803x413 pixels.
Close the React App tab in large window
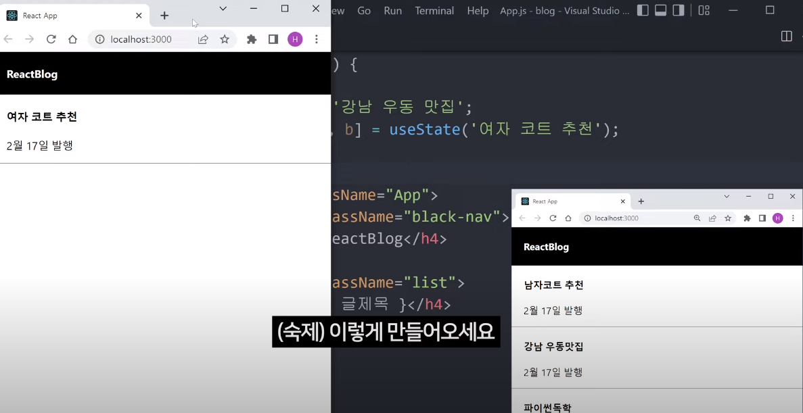coord(139,16)
